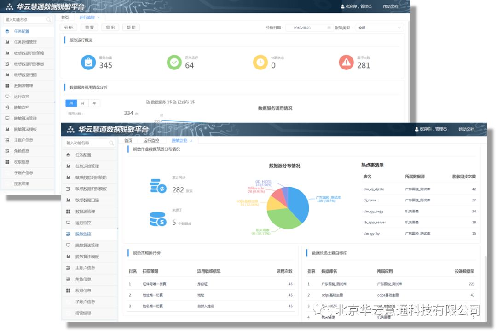The height and width of the screenshot is (332, 497).
Task: Click the 分析 button
Action: [x=69, y=28]
